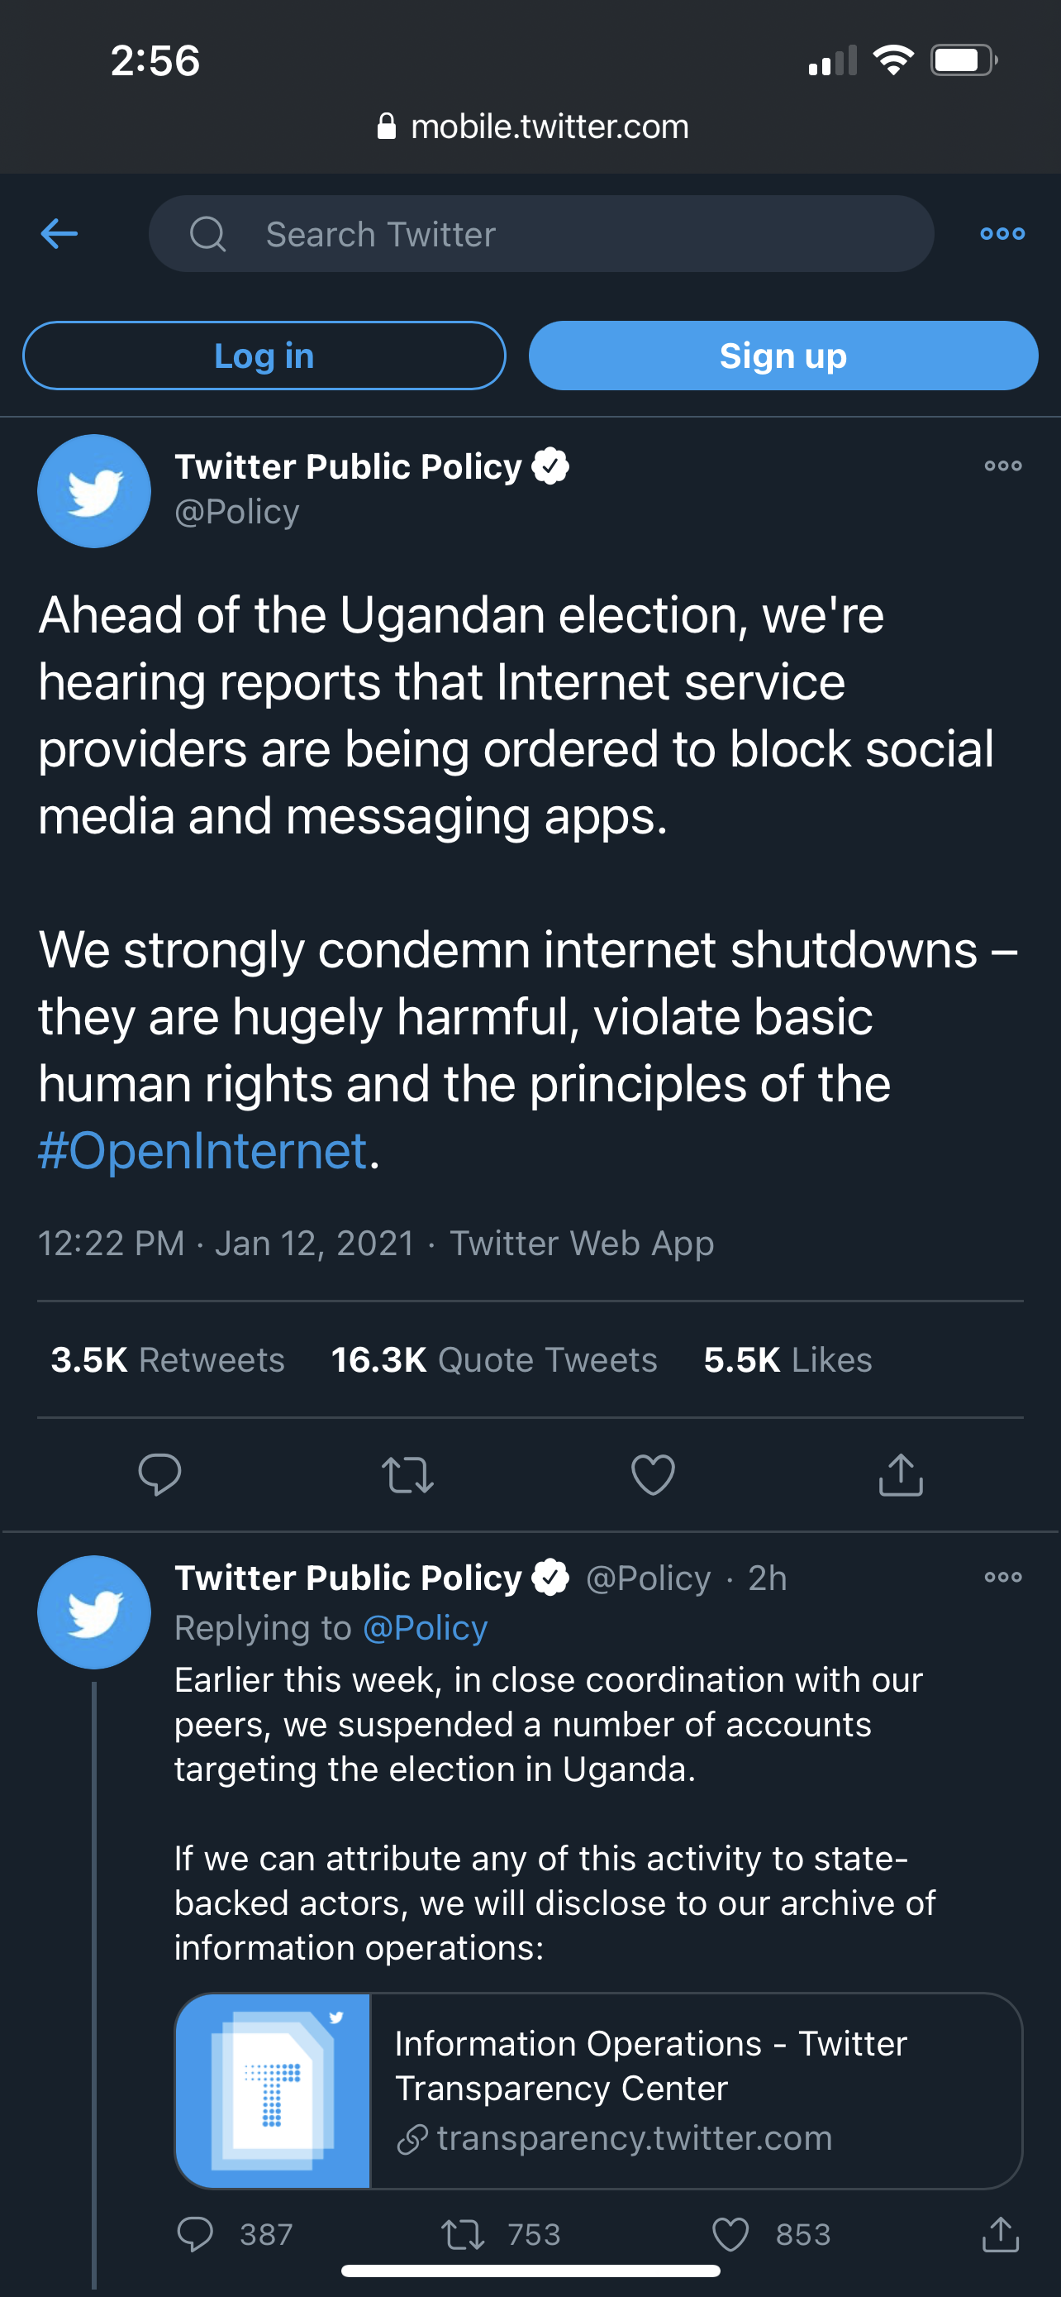Reply to the main tweet
Screen dimensions: 1061x2297
pos(160,1474)
